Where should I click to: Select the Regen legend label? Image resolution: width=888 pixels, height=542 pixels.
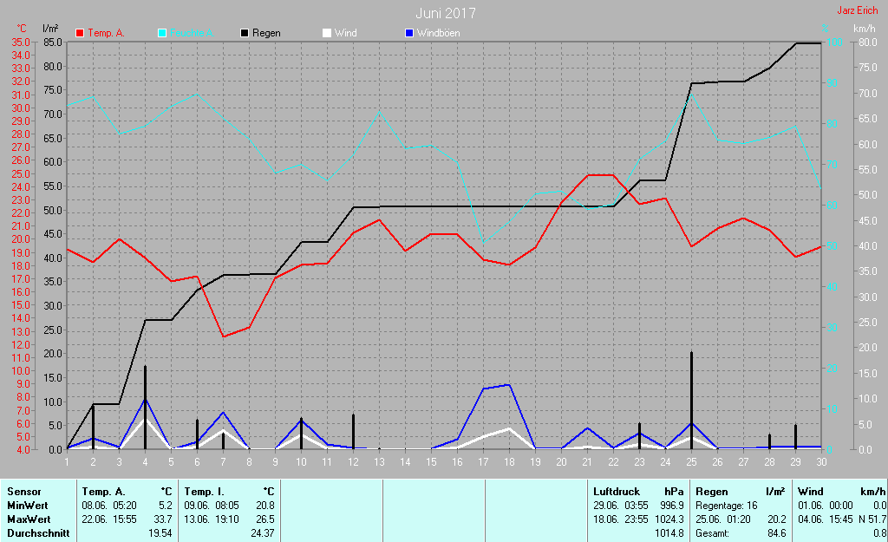click(x=266, y=33)
